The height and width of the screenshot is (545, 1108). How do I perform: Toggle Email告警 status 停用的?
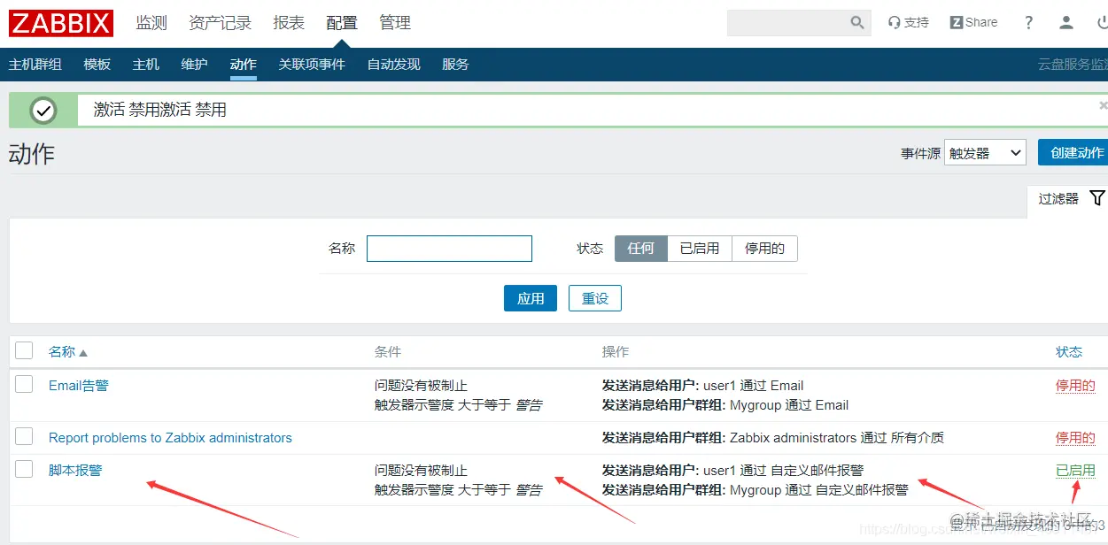tap(1075, 386)
